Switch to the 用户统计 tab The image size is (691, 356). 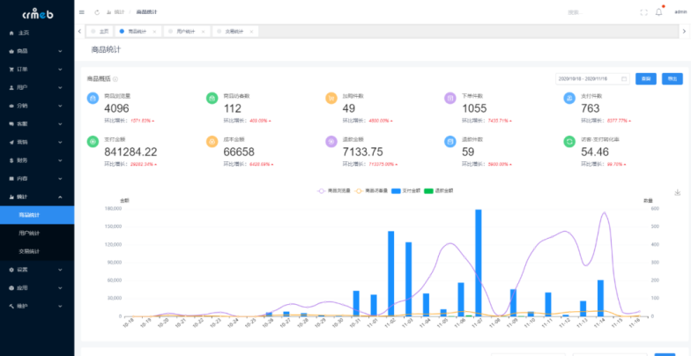185,31
